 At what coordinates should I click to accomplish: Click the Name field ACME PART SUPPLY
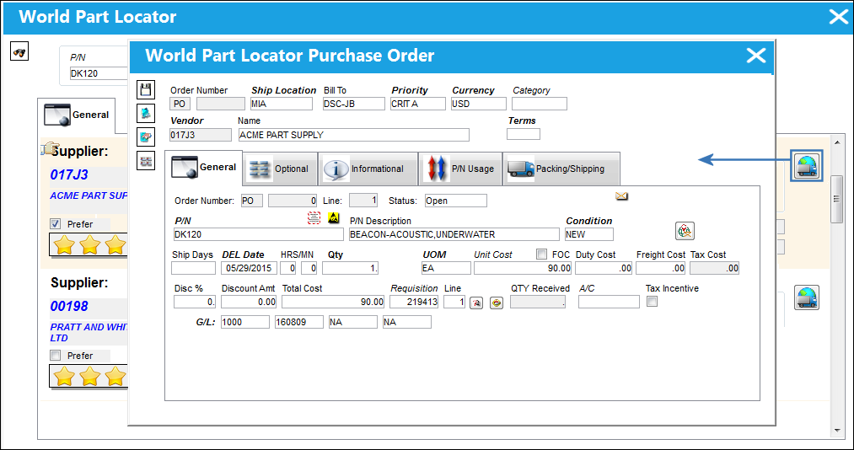(353, 134)
